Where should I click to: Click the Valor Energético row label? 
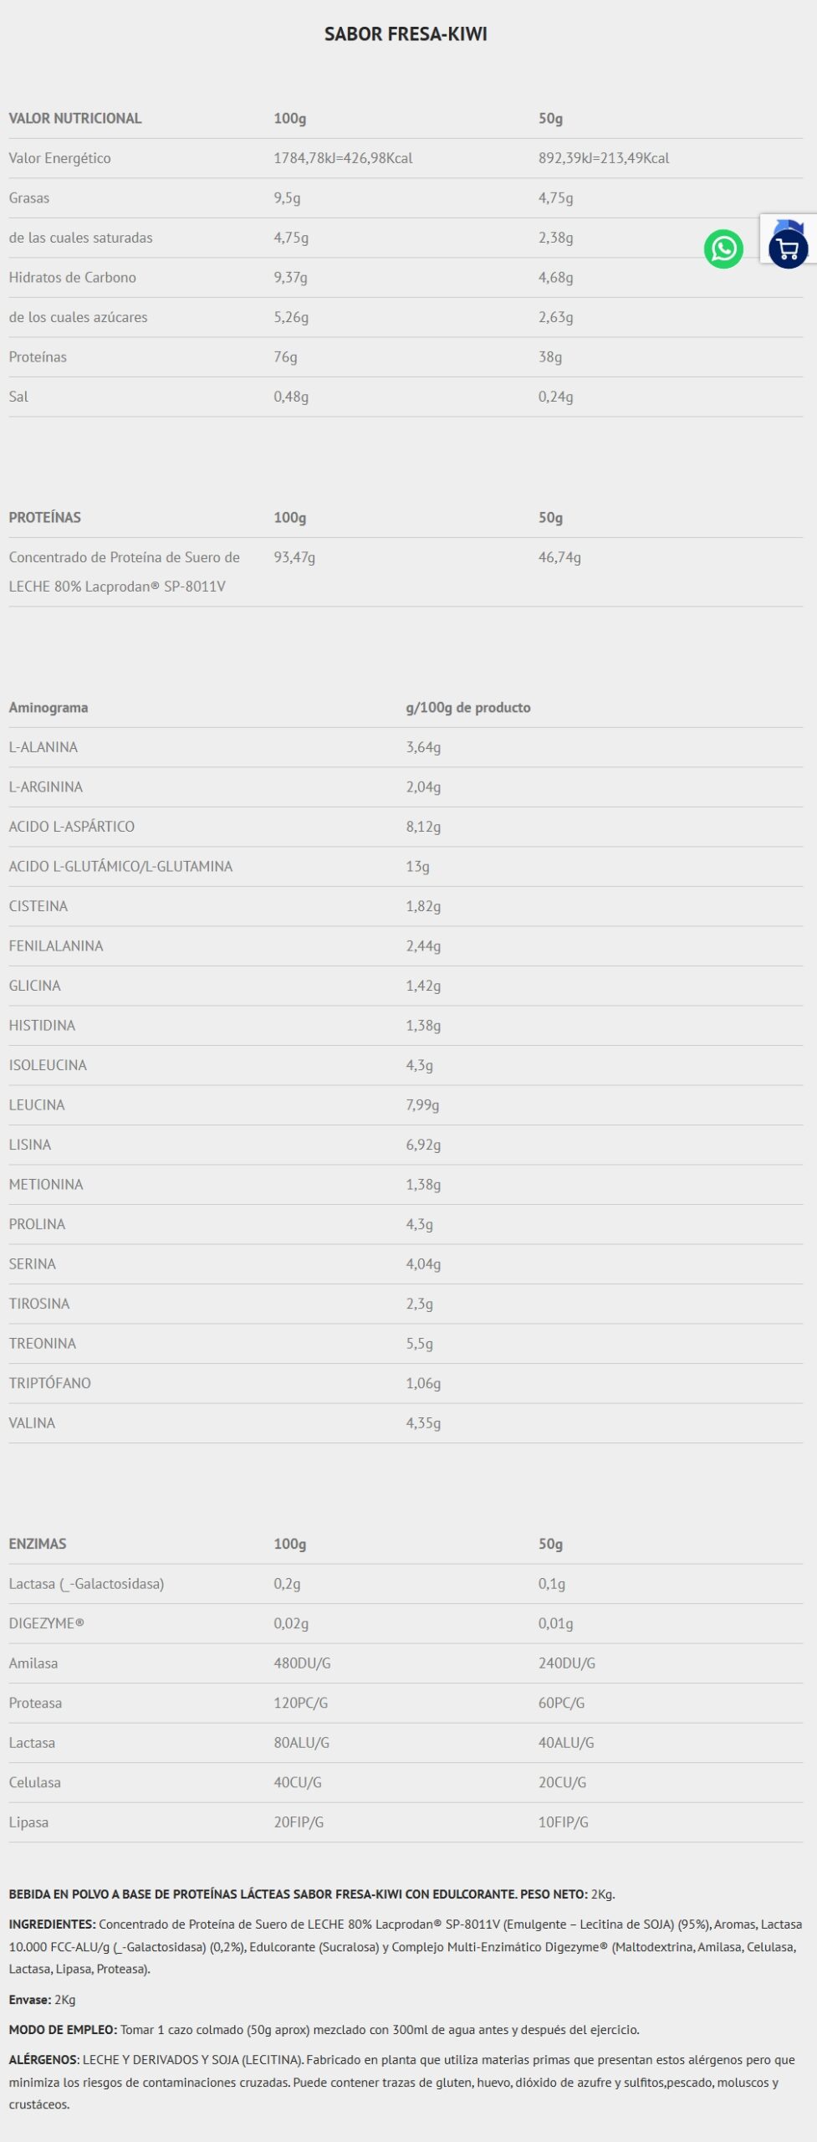(59, 158)
